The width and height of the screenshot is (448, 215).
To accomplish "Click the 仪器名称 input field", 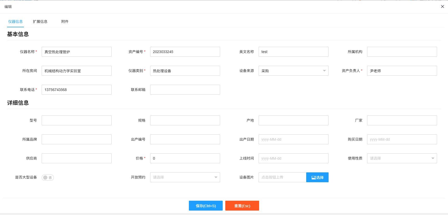I will (76, 52).
